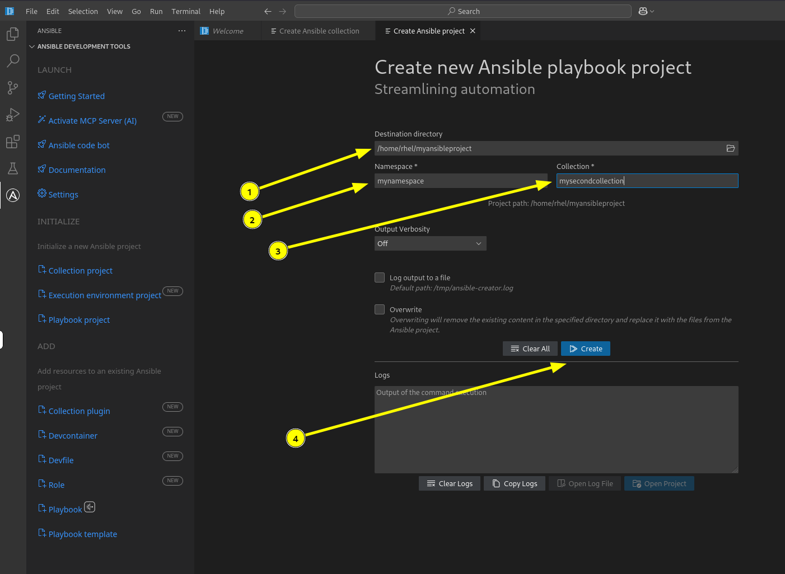Click the Open Project button
The image size is (785, 574).
[659, 483]
